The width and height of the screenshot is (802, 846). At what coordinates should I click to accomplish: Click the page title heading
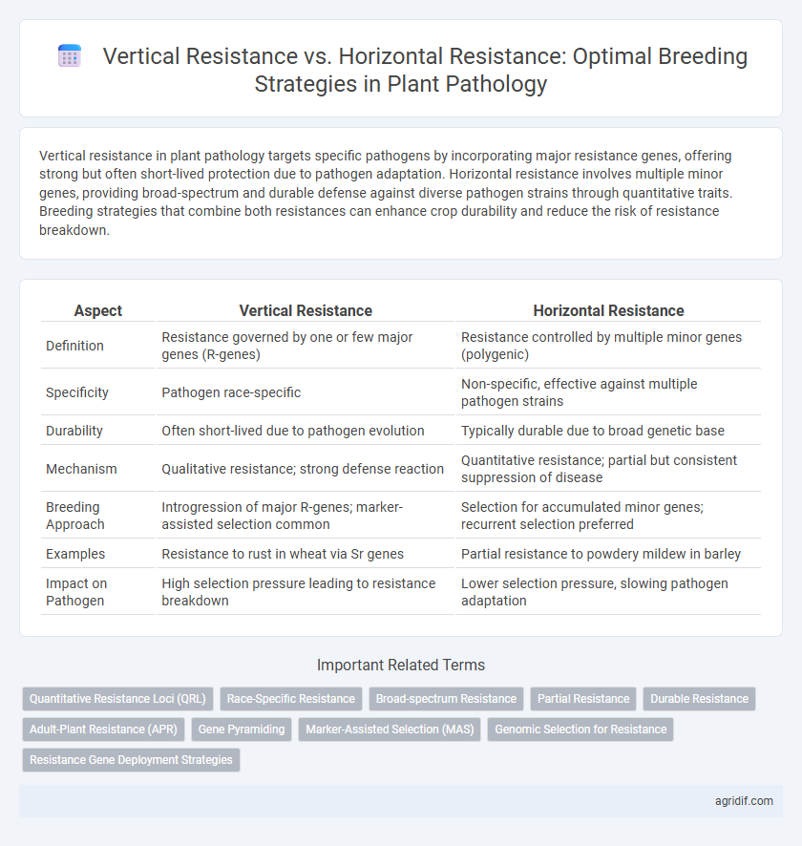[425, 70]
